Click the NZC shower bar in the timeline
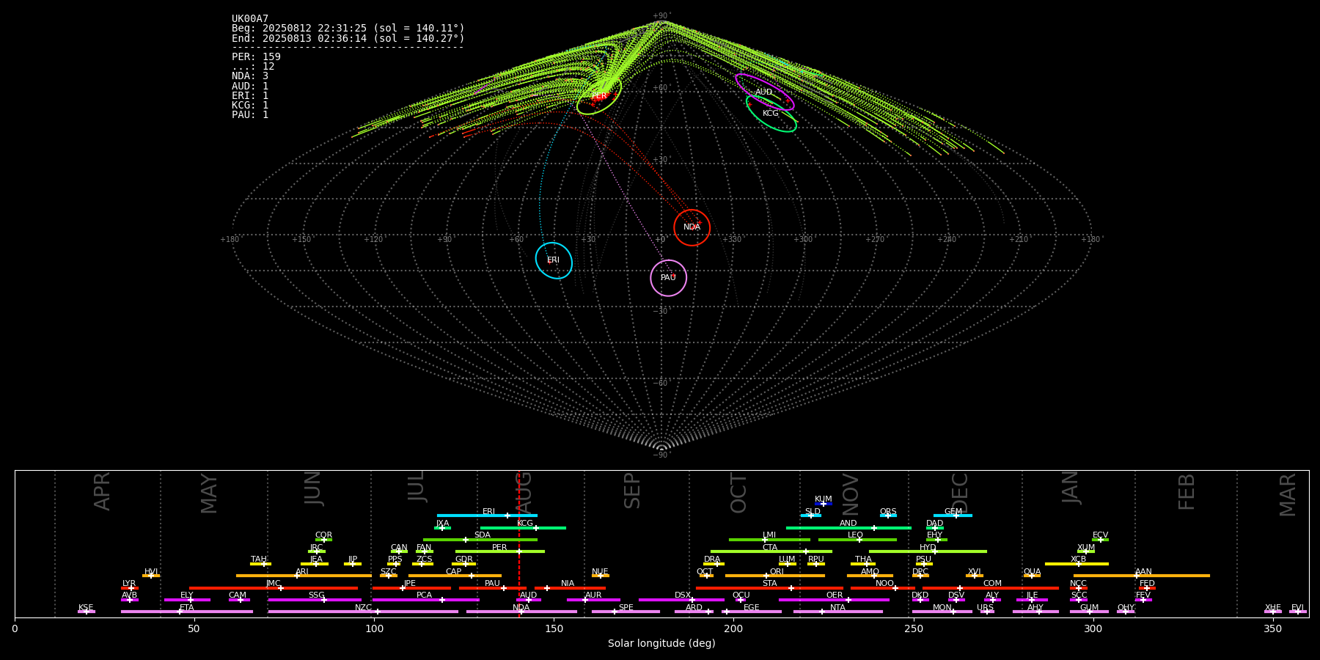Viewport: 1320px width, 660px height. pos(363,612)
